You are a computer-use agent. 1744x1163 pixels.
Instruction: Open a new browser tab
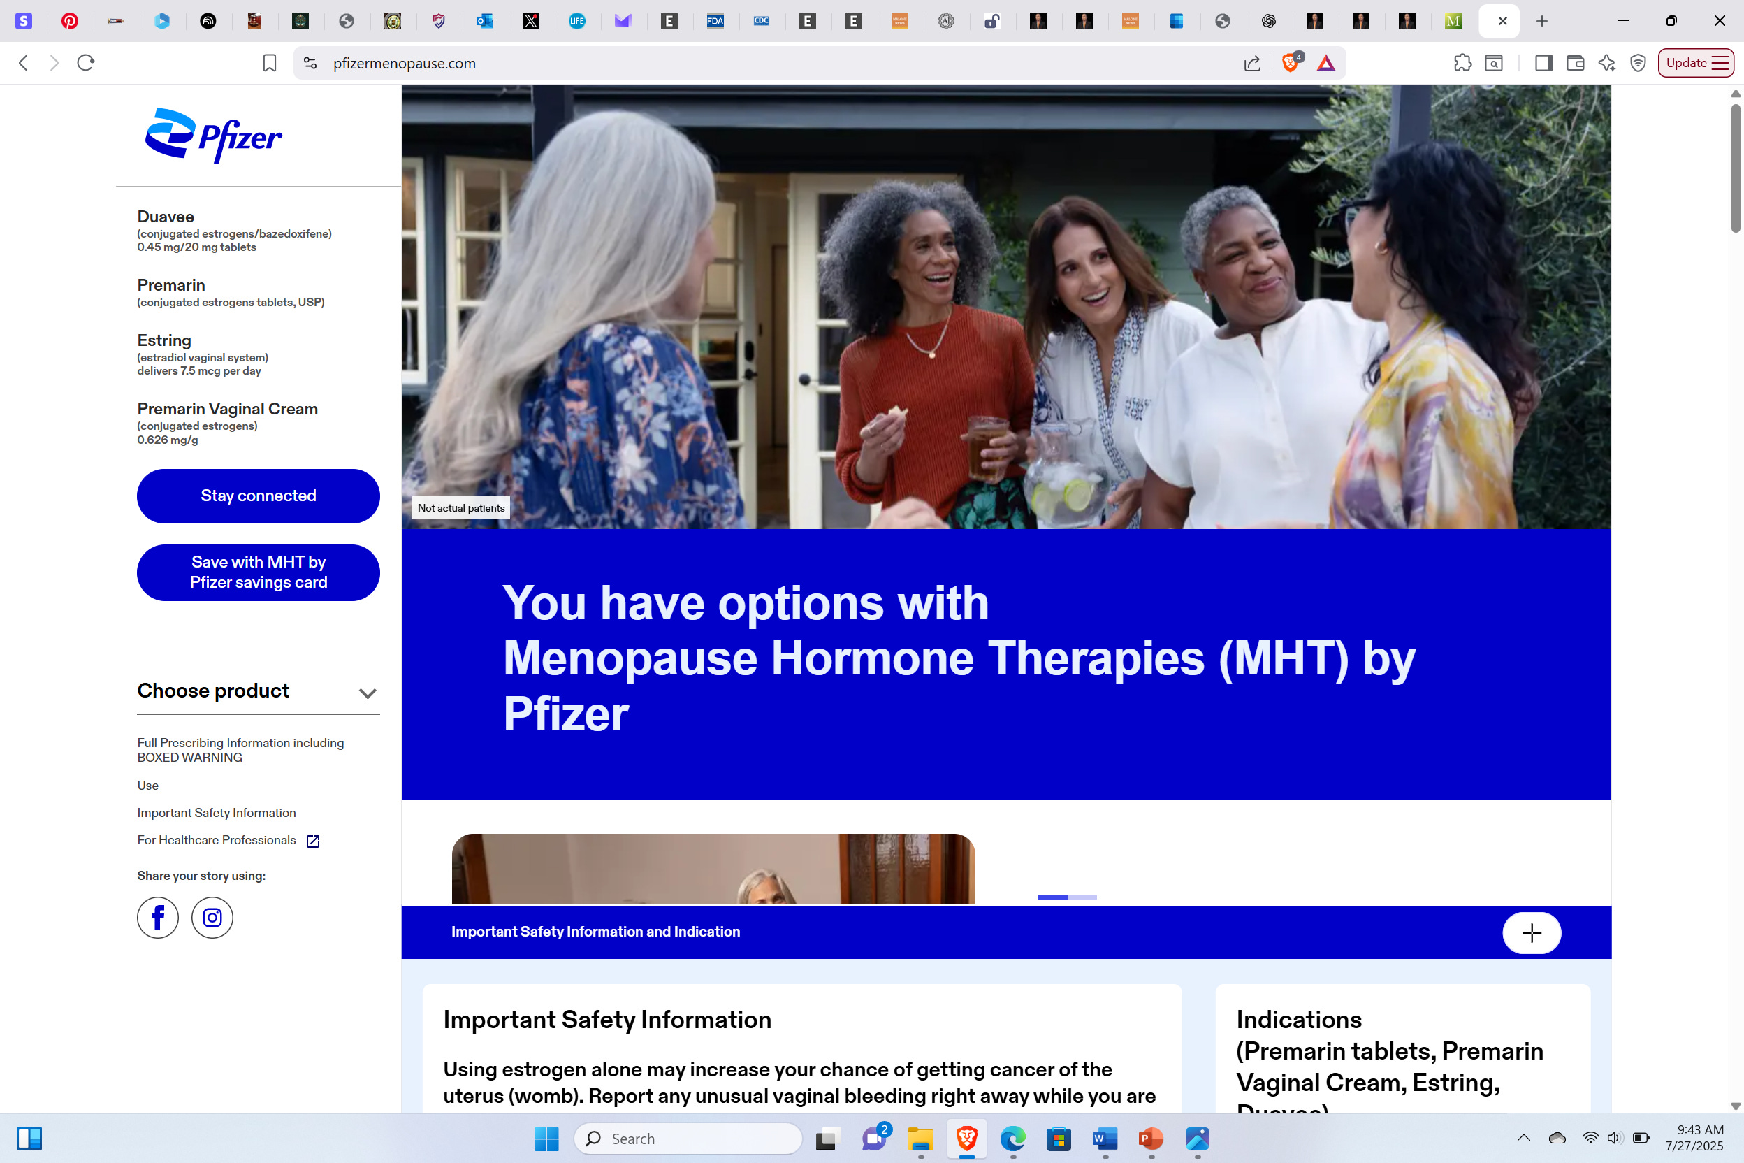[x=1541, y=21]
